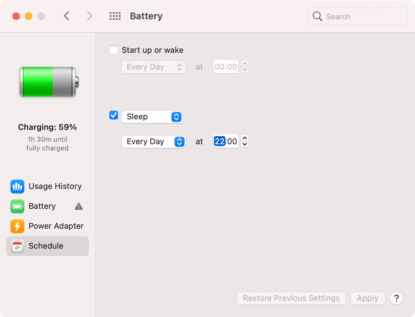Select Usage History in the sidebar
This screenshot has height=317, width=415.
tap(55, 186)
